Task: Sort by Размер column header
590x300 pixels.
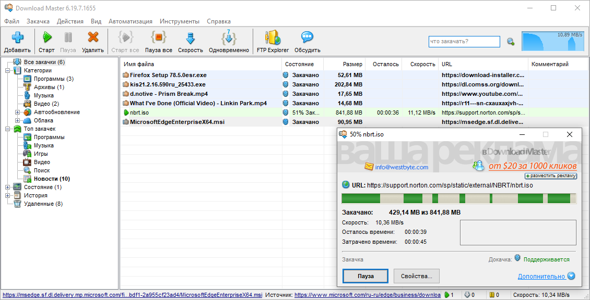Action: point(344,64)
